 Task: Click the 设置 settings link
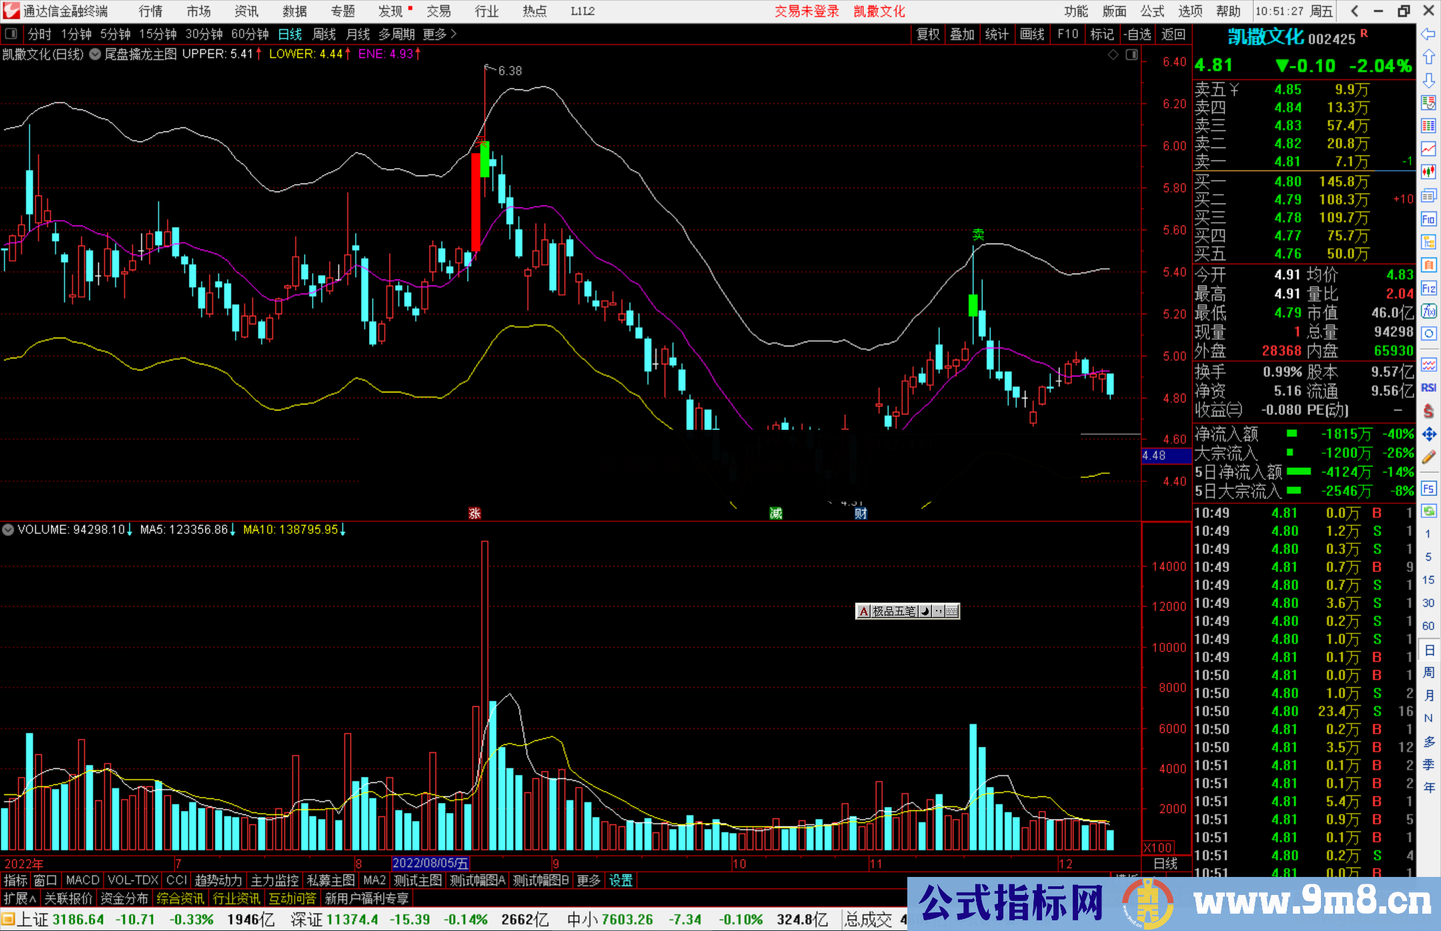click(x=620, y=880)
